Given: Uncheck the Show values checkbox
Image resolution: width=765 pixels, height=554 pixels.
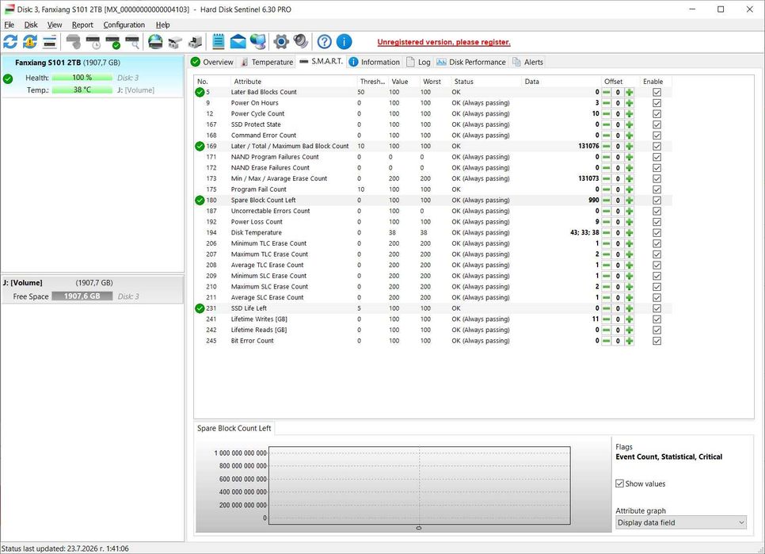Looking at the screenshot, I should click(x=619, y=483).
